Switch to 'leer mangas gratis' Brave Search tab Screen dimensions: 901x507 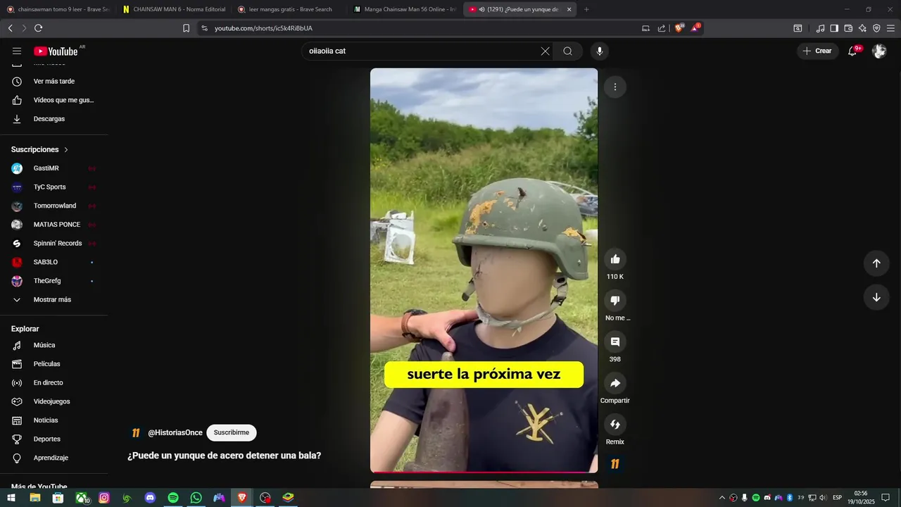289,9
